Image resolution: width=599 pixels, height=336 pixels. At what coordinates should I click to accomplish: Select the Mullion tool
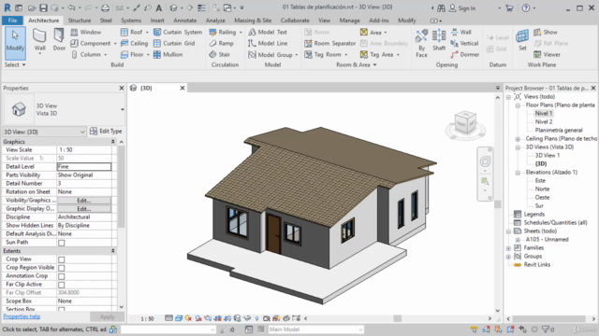click(x=168, y=54)
